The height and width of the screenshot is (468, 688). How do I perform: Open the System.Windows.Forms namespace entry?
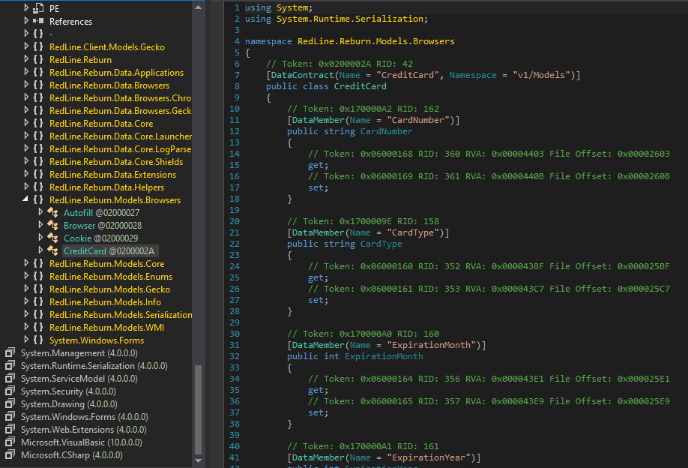(96, 340)
